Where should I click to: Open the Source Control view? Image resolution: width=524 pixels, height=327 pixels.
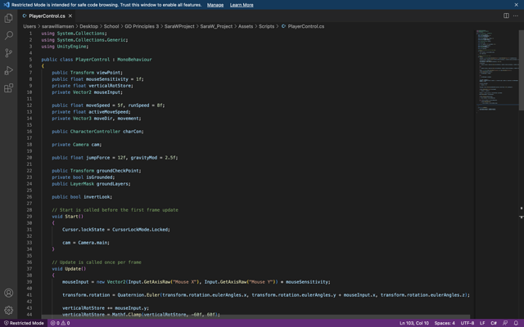[x=9, y=53]
